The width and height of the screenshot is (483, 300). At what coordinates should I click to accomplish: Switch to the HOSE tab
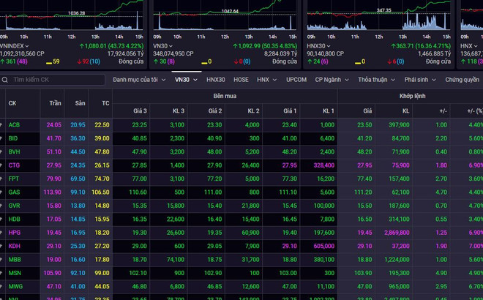(x=241, y=79)
